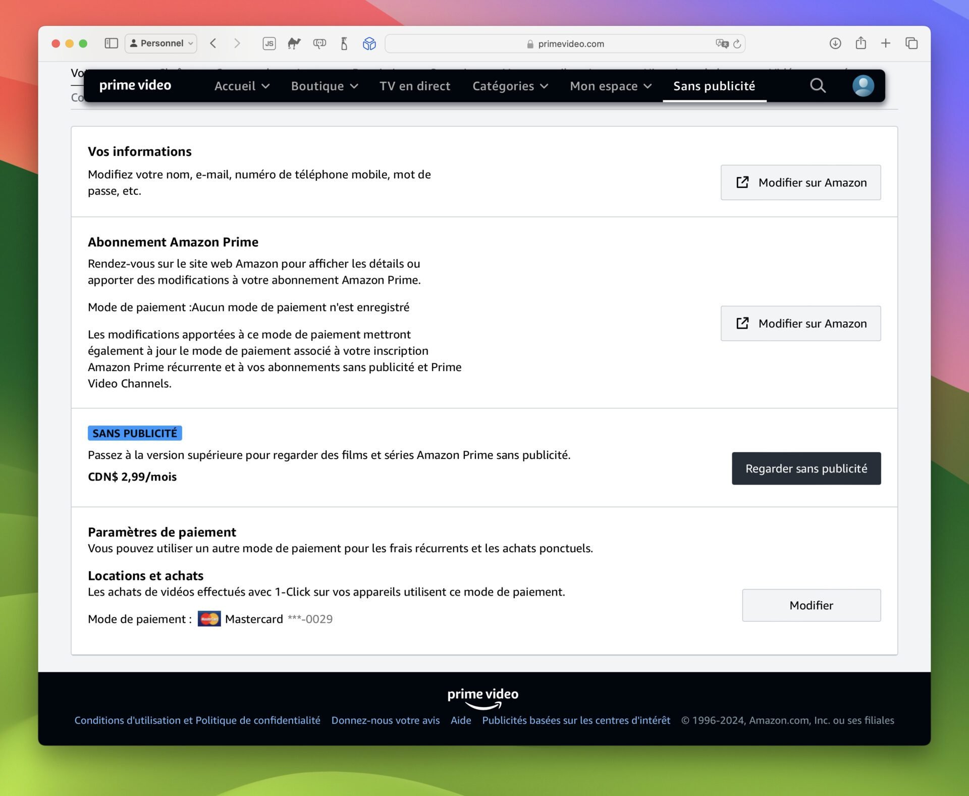Open the Personnel profile dropdown
The width and height of the screenshot is (969, 796).
pos(161,43)
